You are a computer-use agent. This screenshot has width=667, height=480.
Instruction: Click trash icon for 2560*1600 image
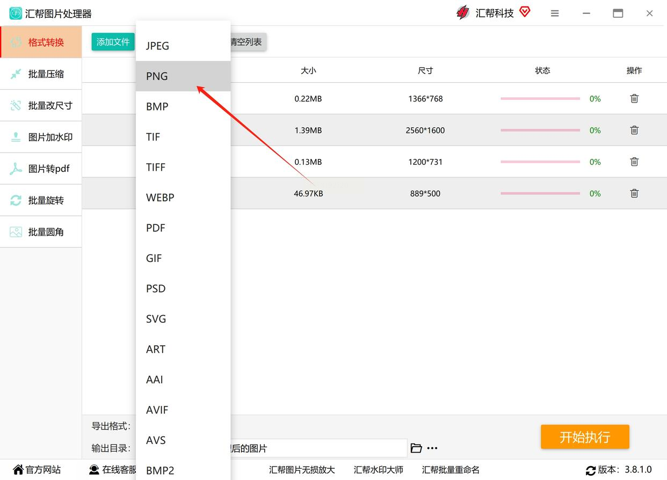pyautogui.click(x=634, y=130)
